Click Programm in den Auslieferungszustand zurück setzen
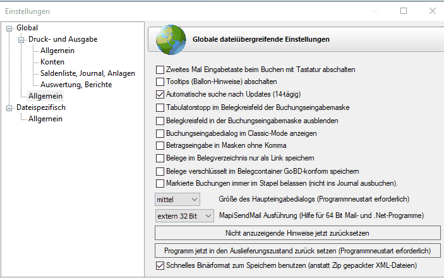The image size is (444, 278). coord(297,251)
